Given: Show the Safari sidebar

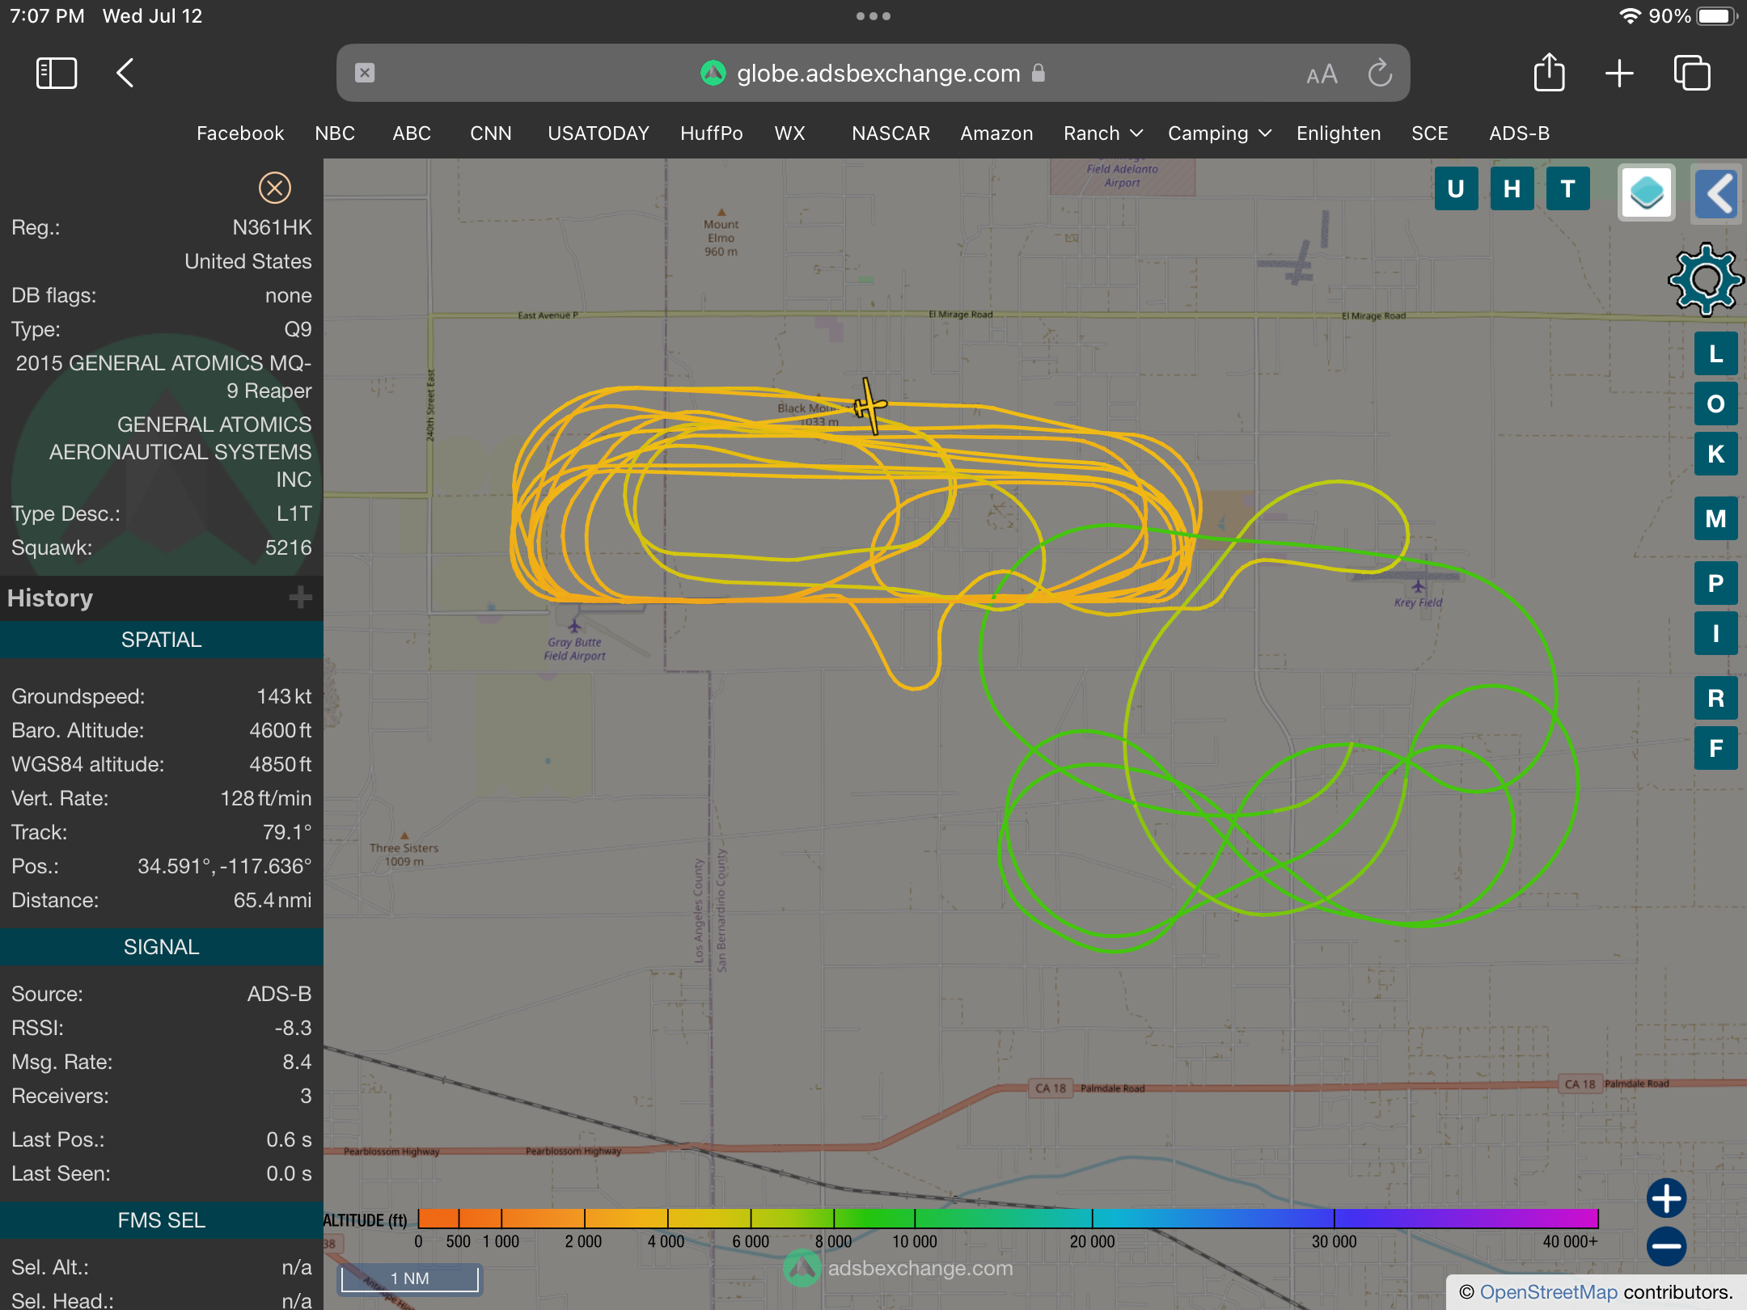Looking at the screenshot, I should [x=57, y=74].
